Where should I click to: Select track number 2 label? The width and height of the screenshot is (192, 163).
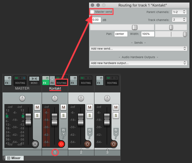tap(81, 153)
